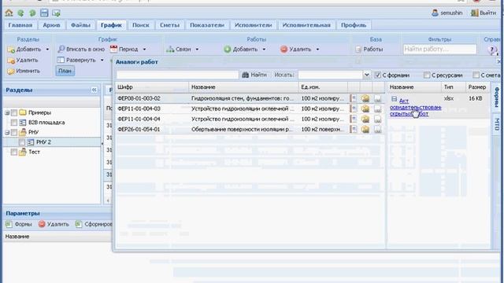Click the help question mark icon
The image size is (504, 283).
coord(492,50)
